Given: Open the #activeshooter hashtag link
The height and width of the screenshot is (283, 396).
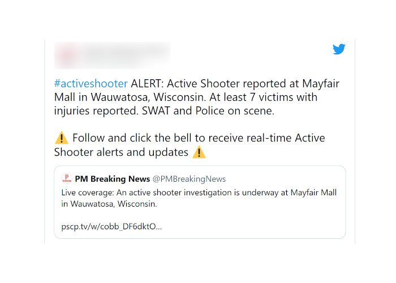Looking at the screenshot, I should [x=91, y=84].
